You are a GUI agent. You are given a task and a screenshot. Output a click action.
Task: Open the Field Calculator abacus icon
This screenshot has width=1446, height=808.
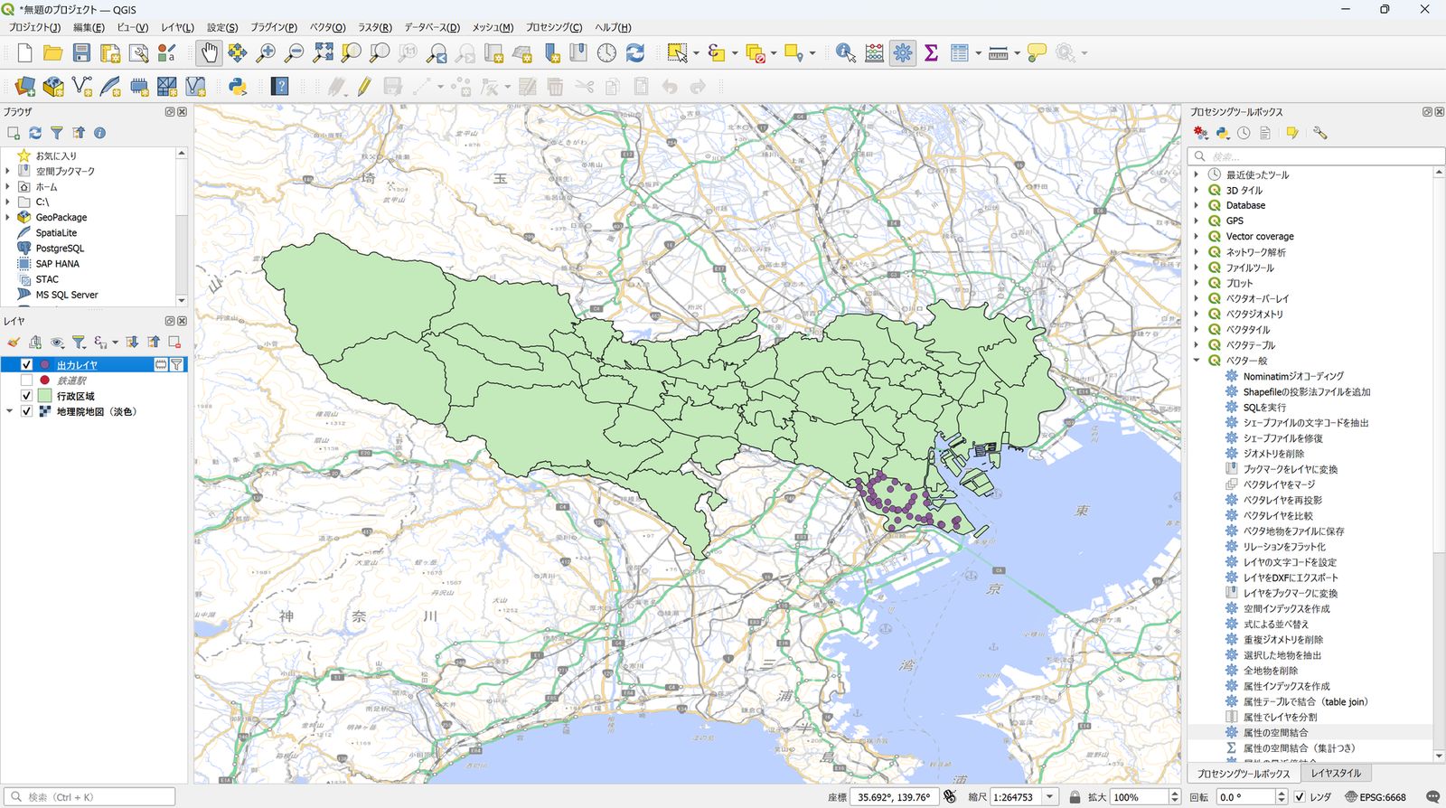(x=874, y=53)
